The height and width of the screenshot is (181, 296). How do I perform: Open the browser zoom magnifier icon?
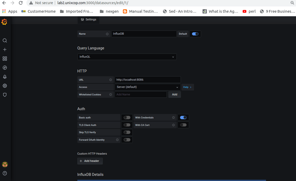point(292,3)
